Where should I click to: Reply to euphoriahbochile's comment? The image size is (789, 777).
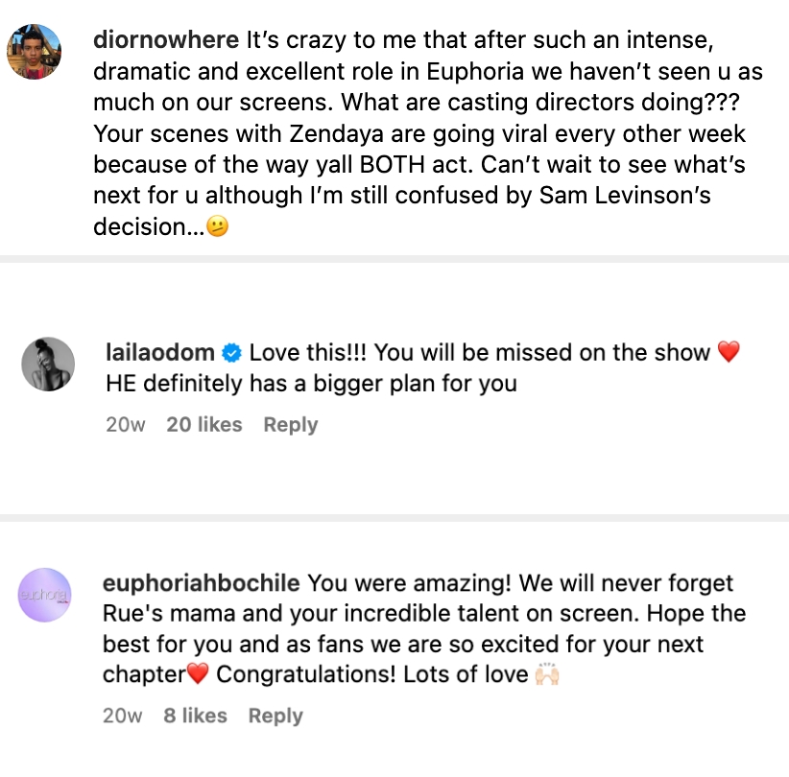tap(275, 715)
